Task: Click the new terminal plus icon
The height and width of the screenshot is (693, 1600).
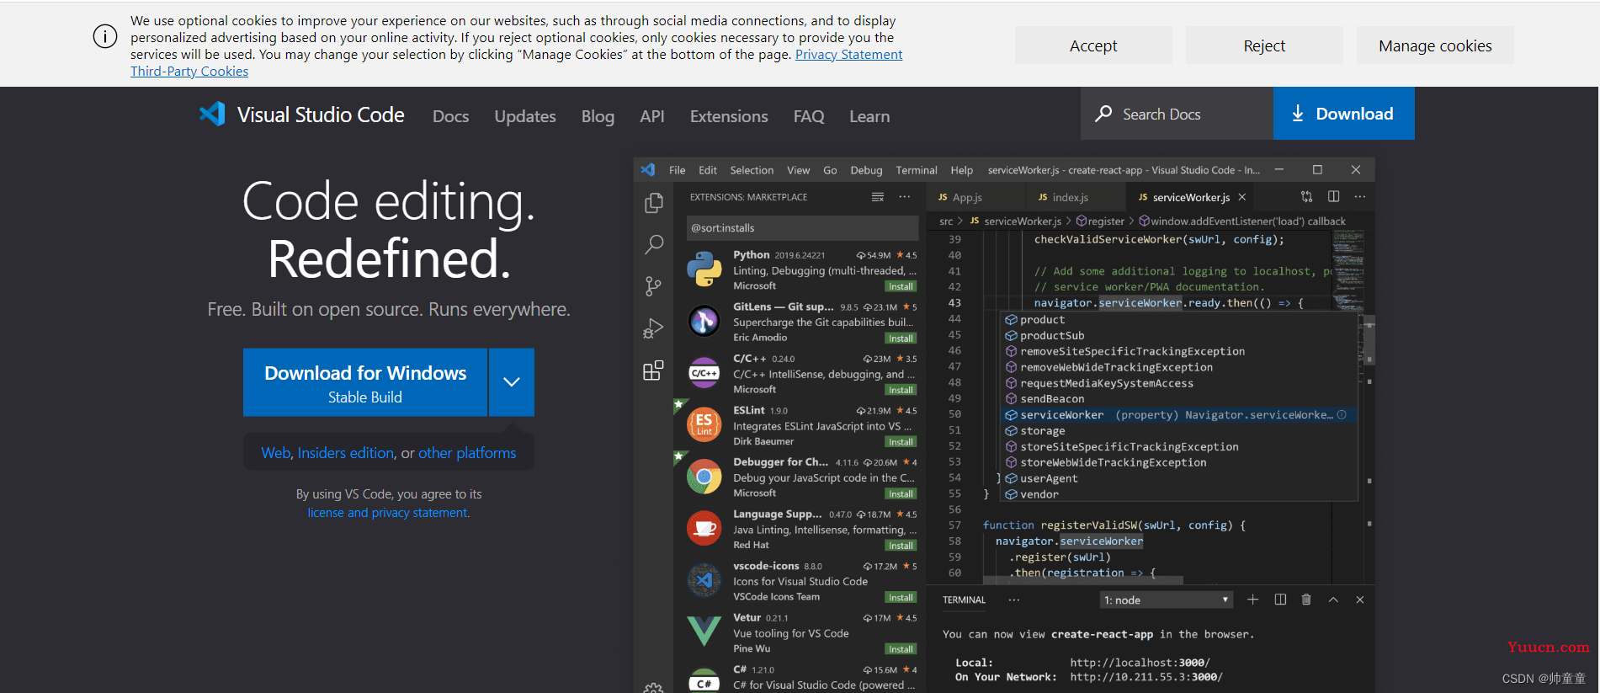Action: (1253, 600)
